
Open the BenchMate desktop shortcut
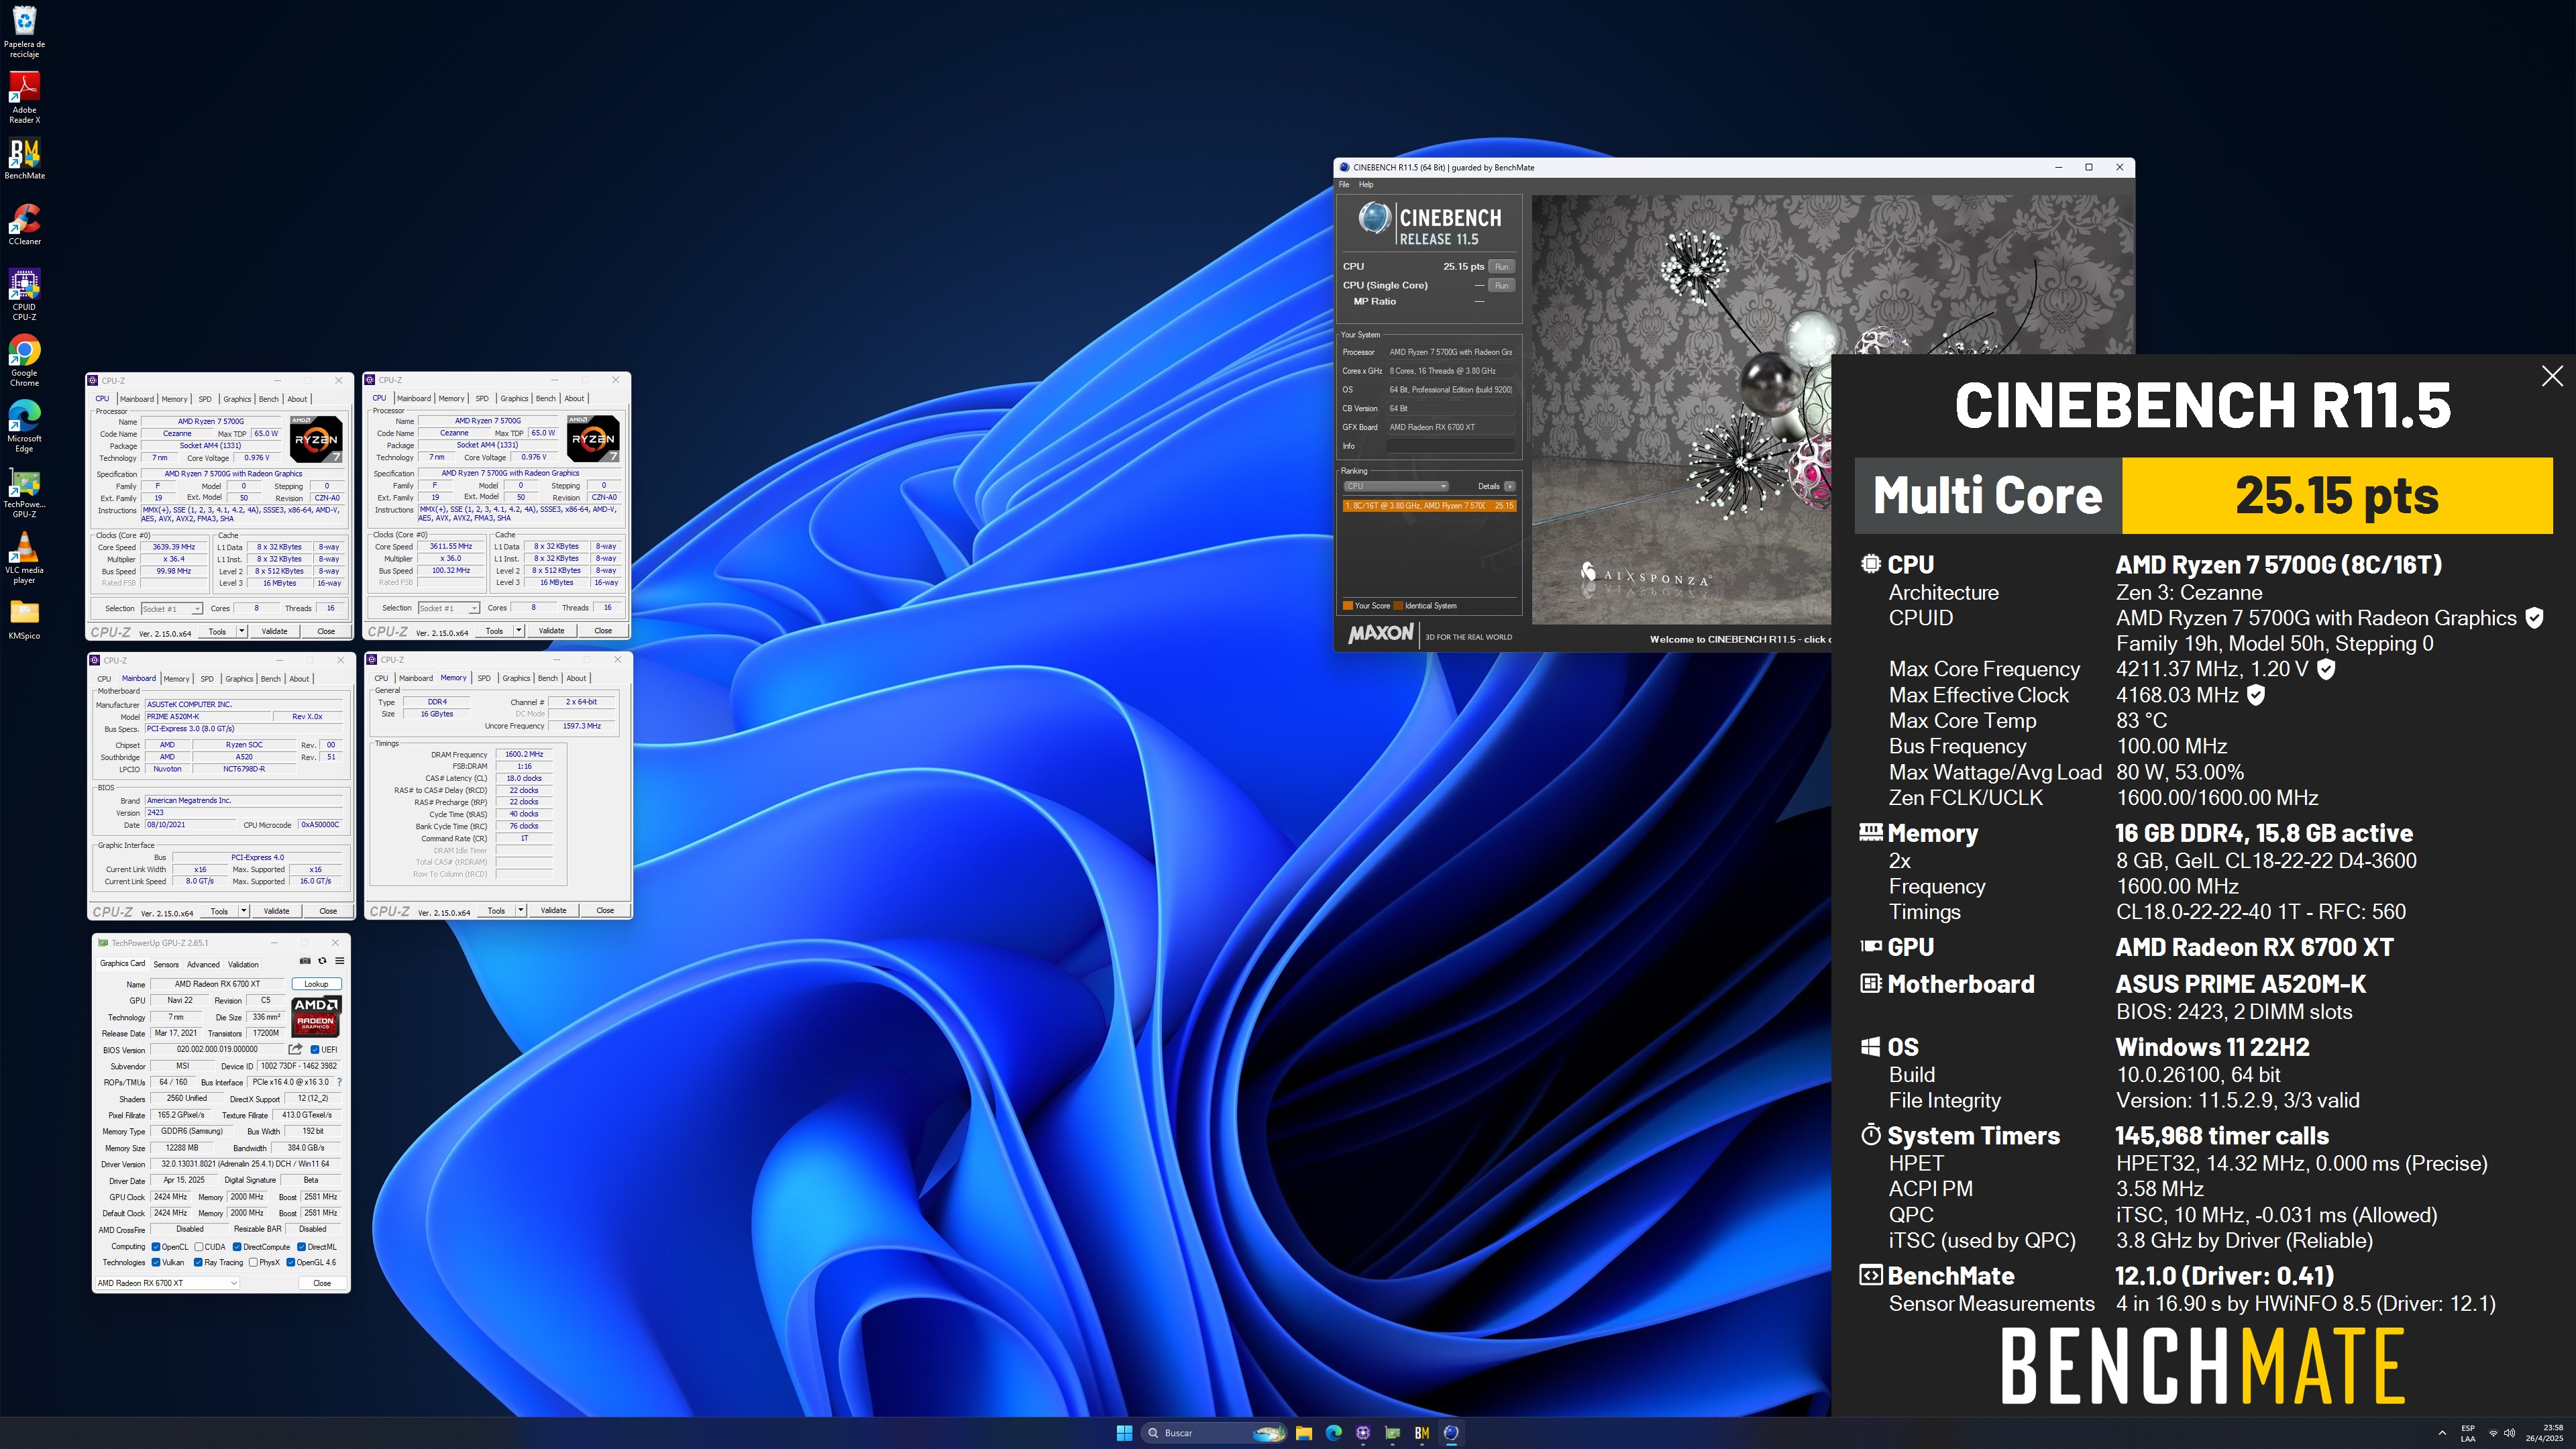[24, 159]
